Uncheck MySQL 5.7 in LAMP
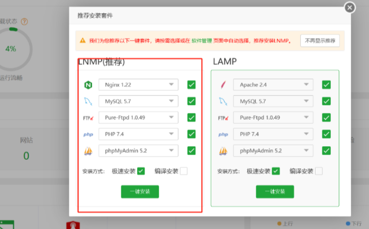The height and width of the screenshot is (229, 369). (x=326, y=101)
